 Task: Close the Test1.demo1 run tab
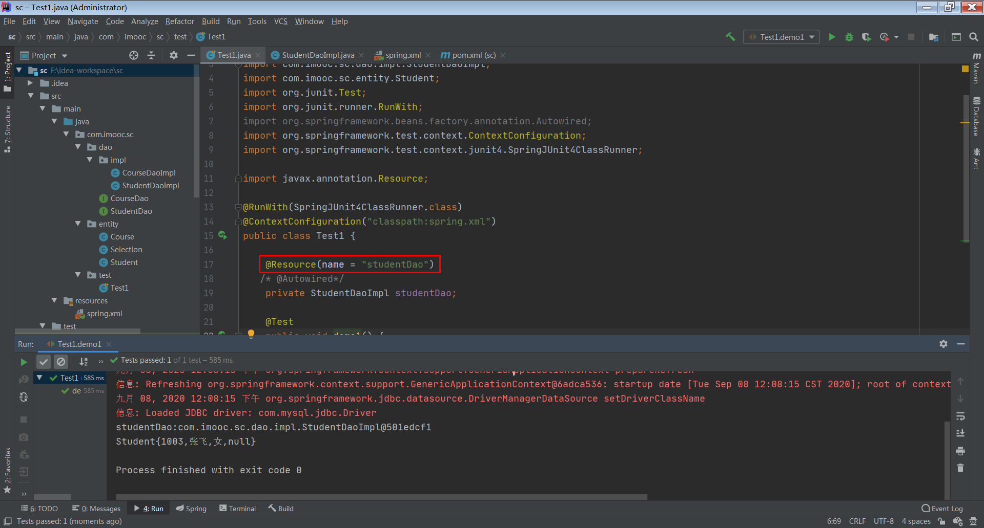(109, 344)
